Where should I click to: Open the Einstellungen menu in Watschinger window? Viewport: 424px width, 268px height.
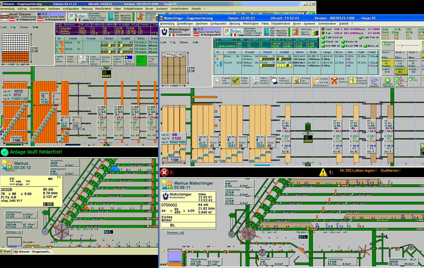coord(185,24)
